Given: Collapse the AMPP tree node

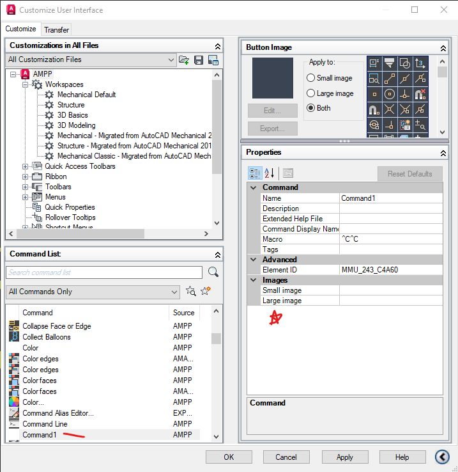Looking at the screenshot, I should click(x=13, y=74).
